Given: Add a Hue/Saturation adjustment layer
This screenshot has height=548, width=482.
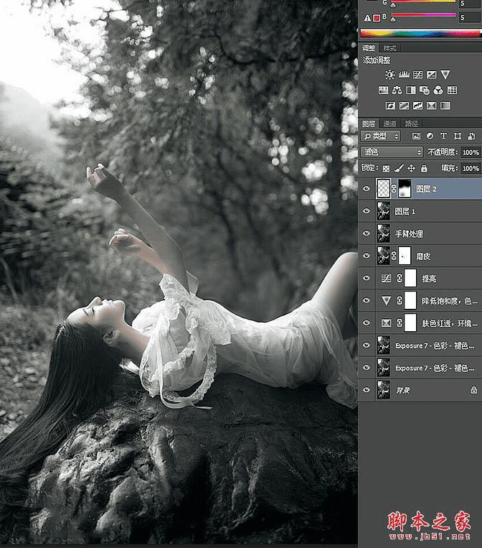Looking at the screenshot, I should [383, 90].
